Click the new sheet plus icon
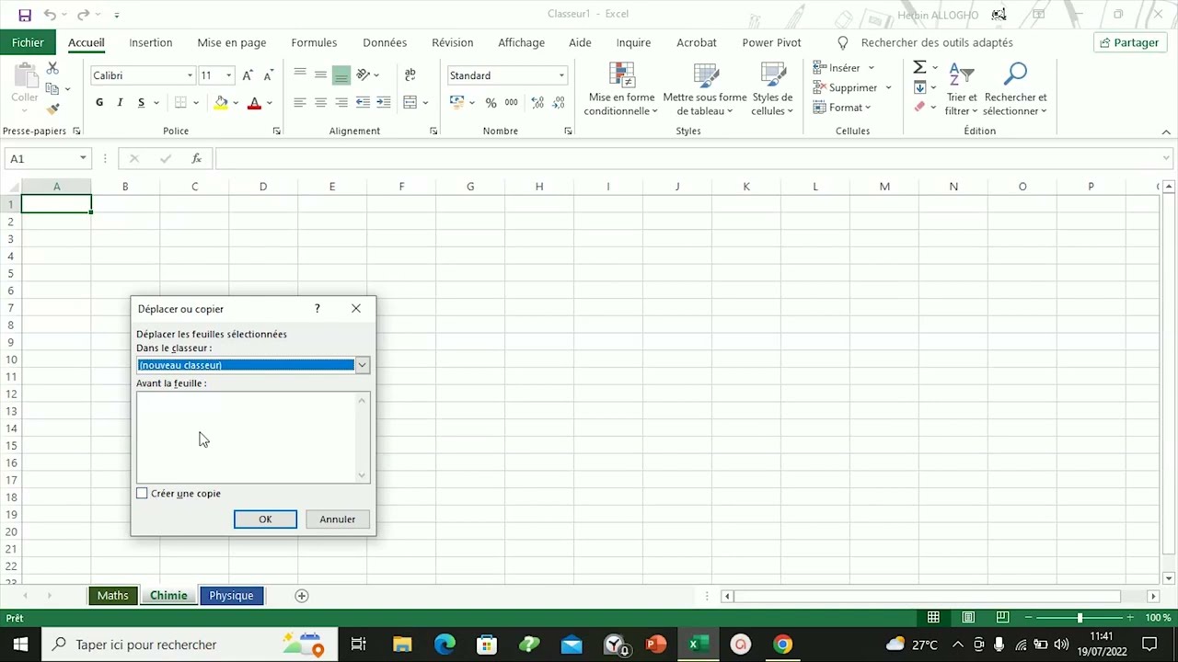Image resolution: width=1178 pixels, height=662 pixels. coord(301,596)
